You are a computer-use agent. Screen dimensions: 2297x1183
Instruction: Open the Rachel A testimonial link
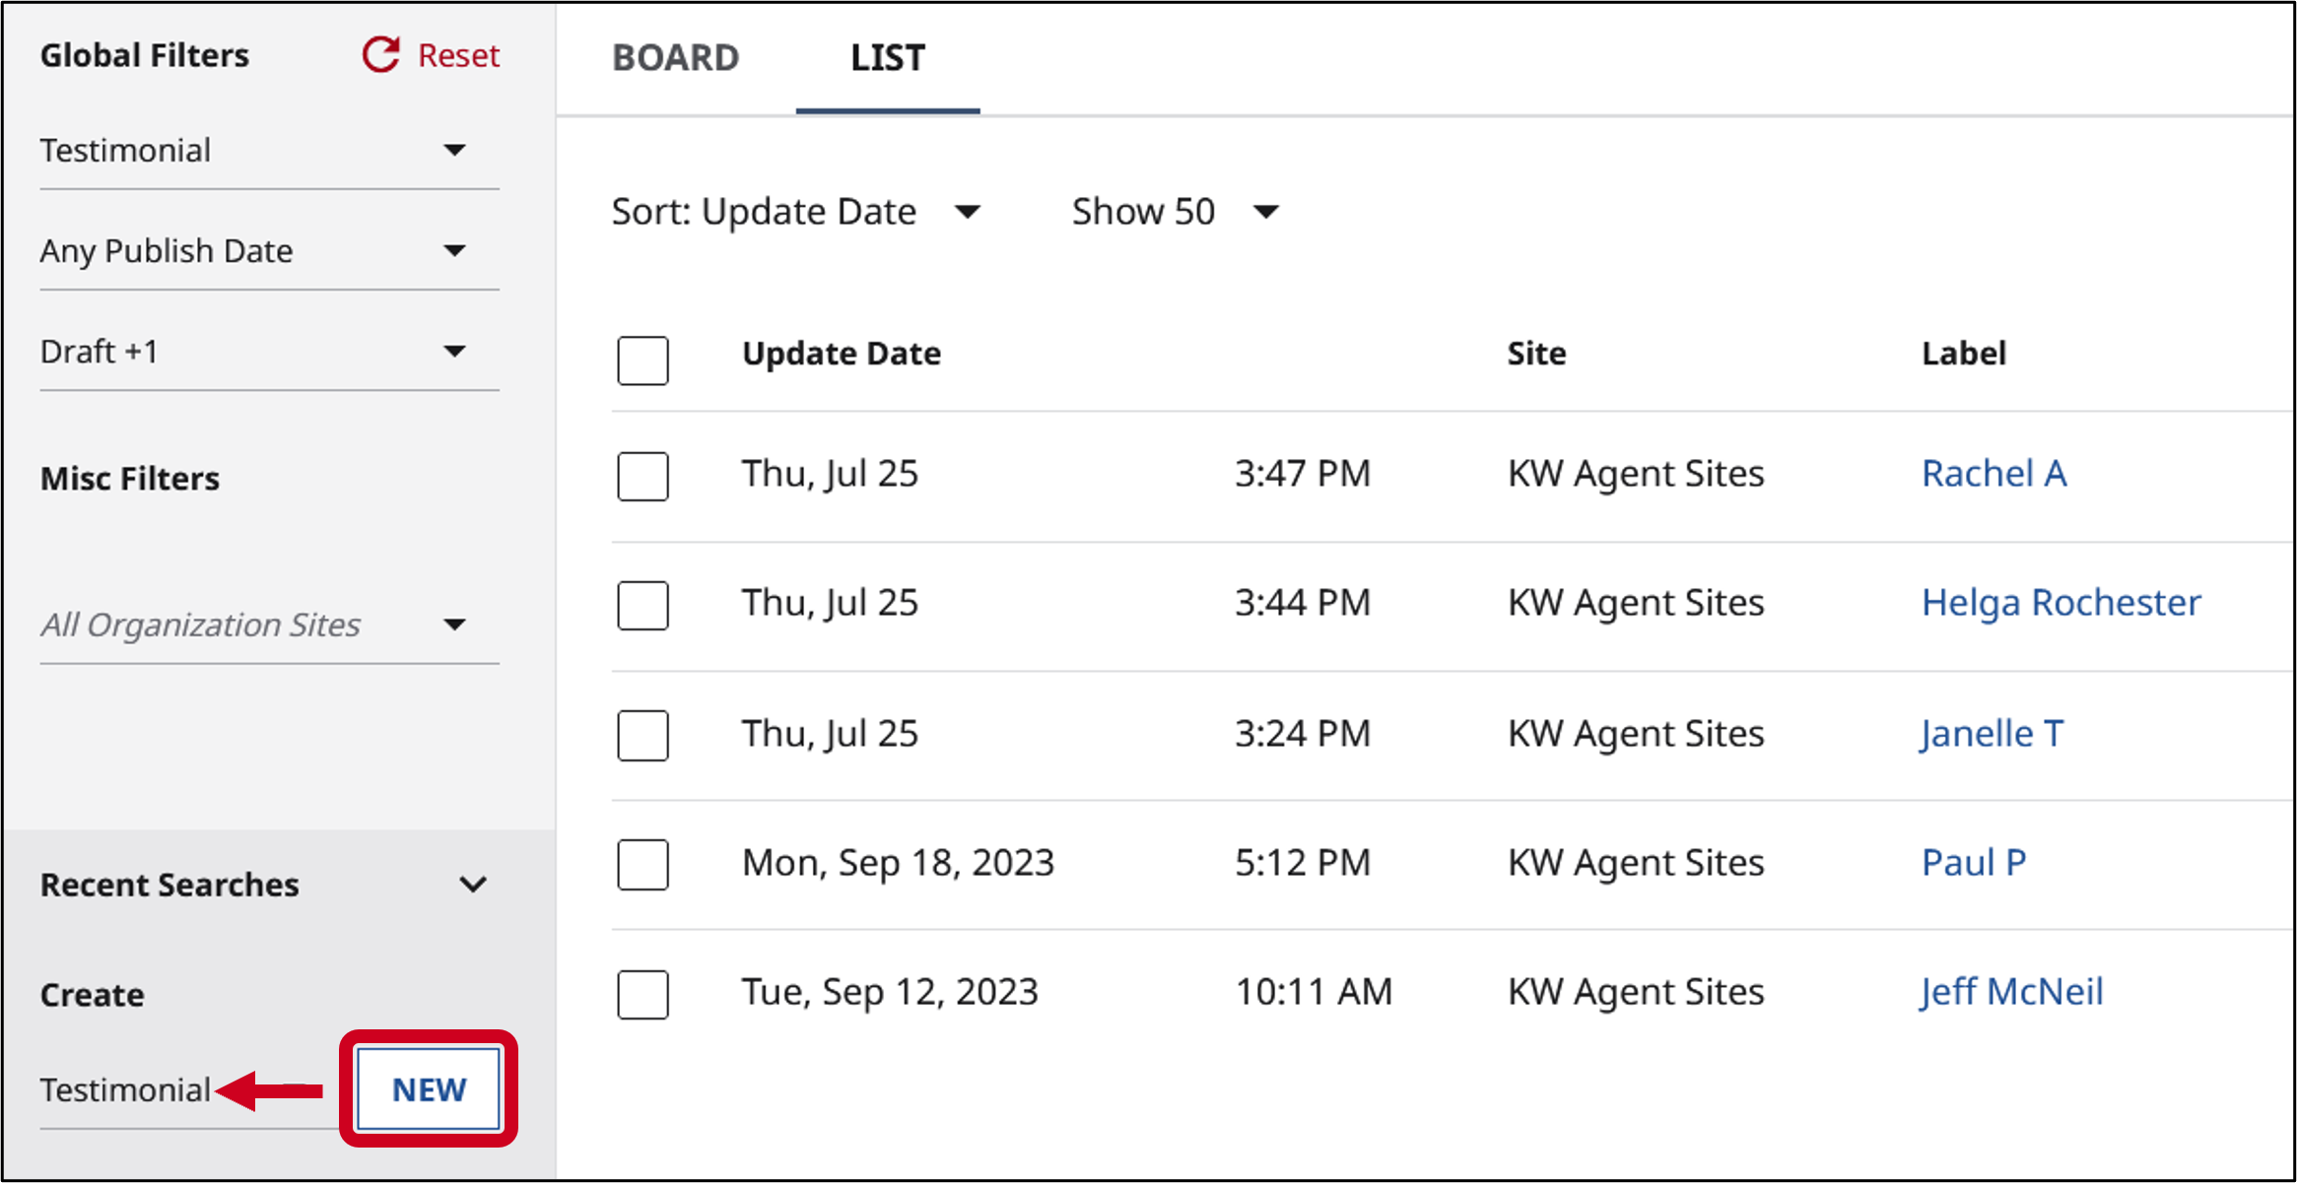(x=1993, y=474)
